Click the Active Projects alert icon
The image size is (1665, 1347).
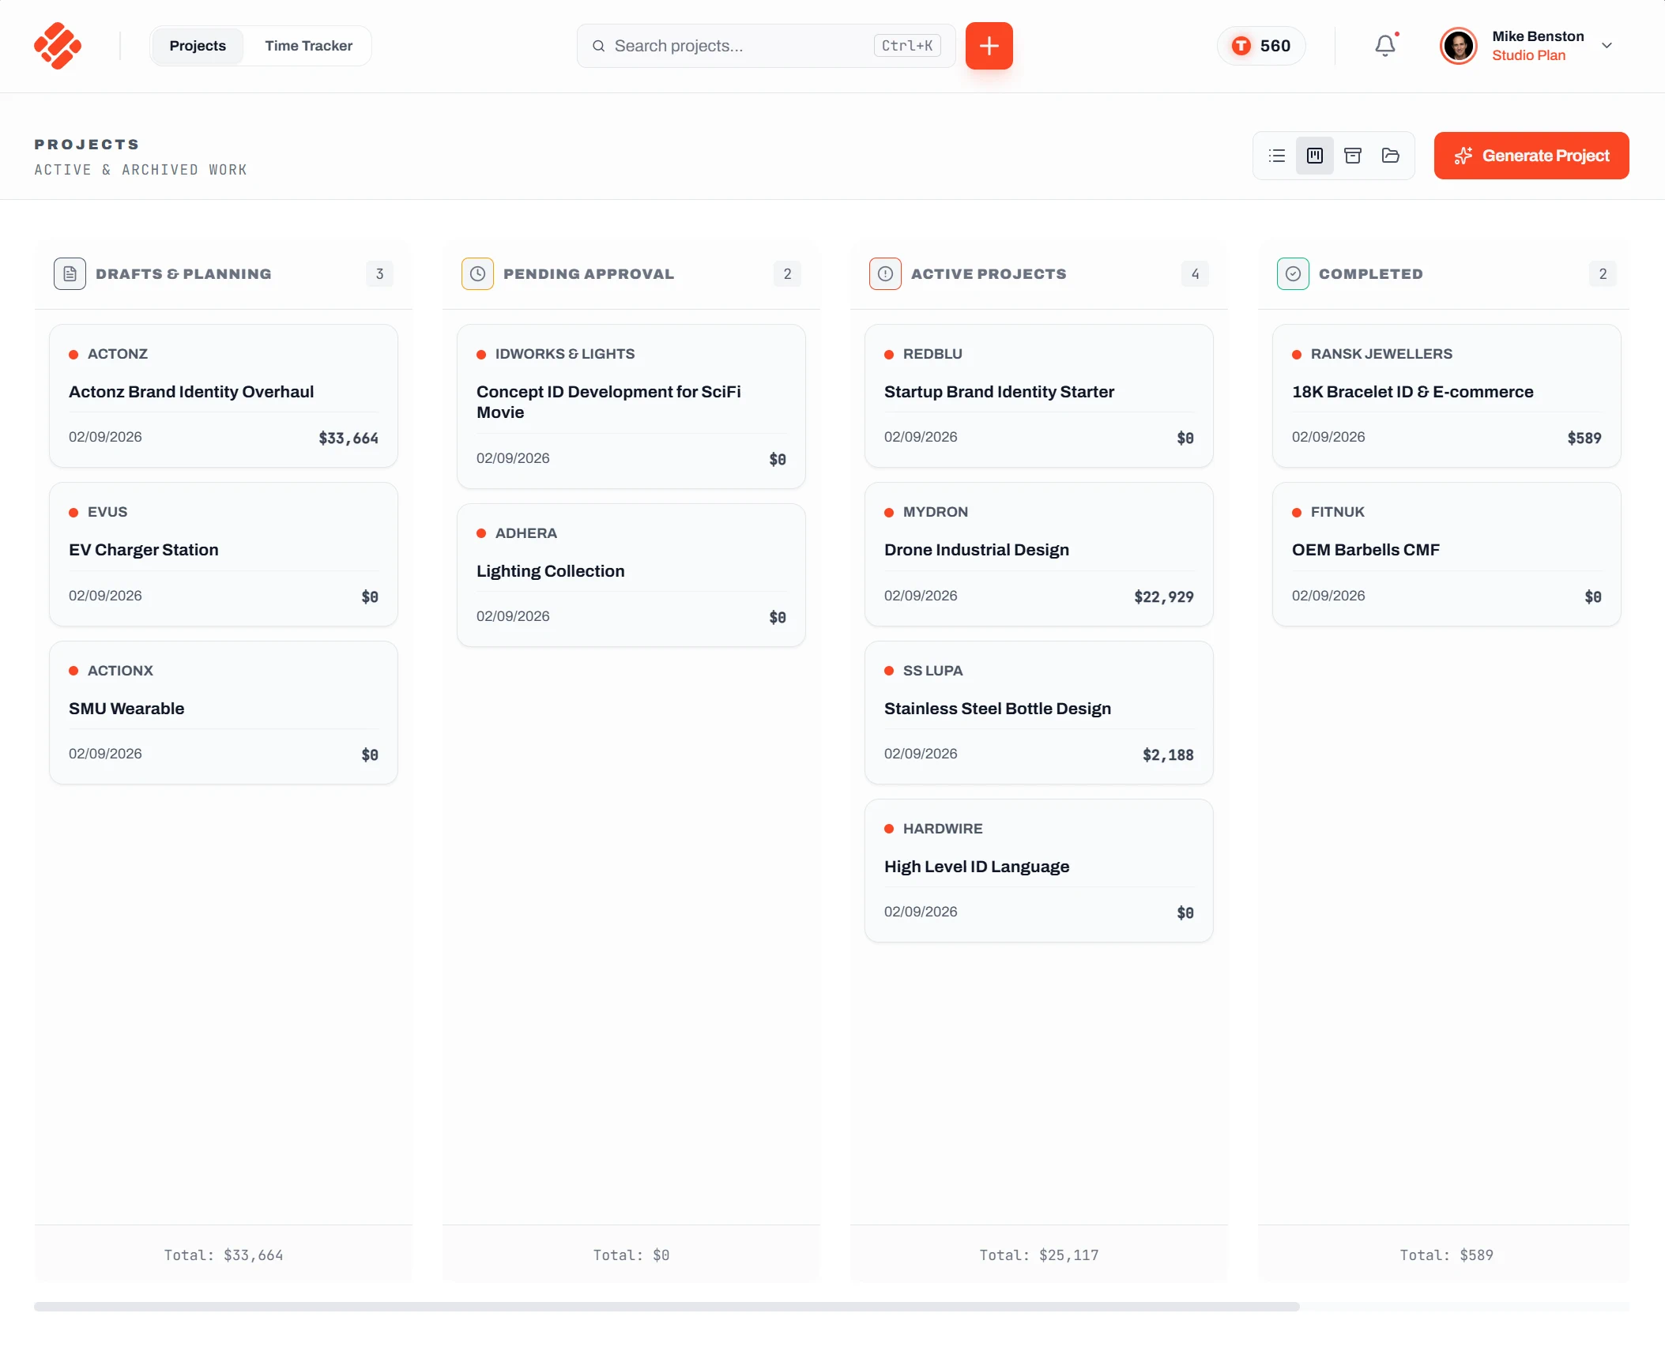point(885,274)
